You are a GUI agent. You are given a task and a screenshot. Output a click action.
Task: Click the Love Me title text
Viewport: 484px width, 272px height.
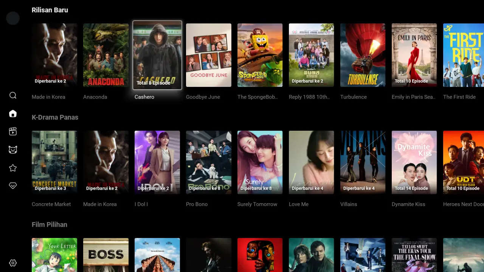click(299, 204)
